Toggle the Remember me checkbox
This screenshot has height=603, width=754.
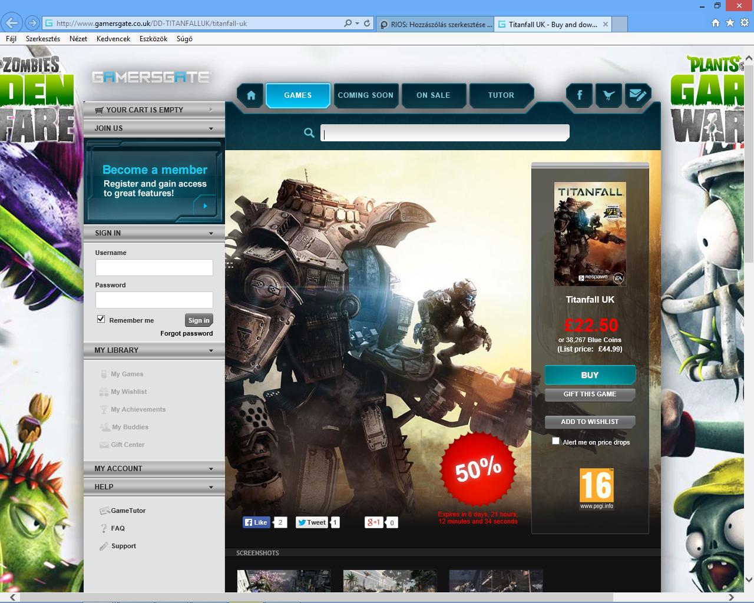[x=101, y=319]
